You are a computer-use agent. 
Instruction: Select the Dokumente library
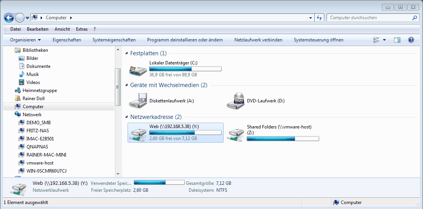[x=38, y=66]
